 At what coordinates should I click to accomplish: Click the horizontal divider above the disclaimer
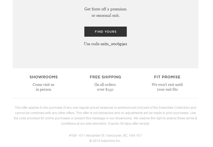[x=106, y=98]
